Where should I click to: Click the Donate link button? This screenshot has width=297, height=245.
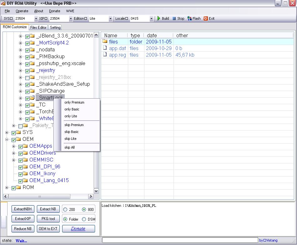pyautogui.click(x=78, y=228)
